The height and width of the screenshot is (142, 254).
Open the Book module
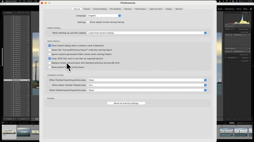[220, 9]
